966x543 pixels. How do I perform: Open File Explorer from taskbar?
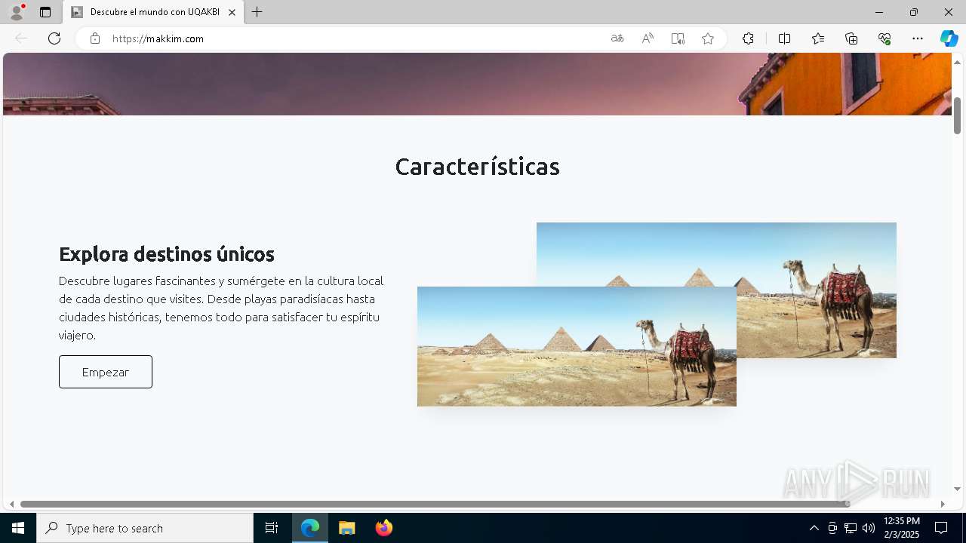click(x=347, y=528)
